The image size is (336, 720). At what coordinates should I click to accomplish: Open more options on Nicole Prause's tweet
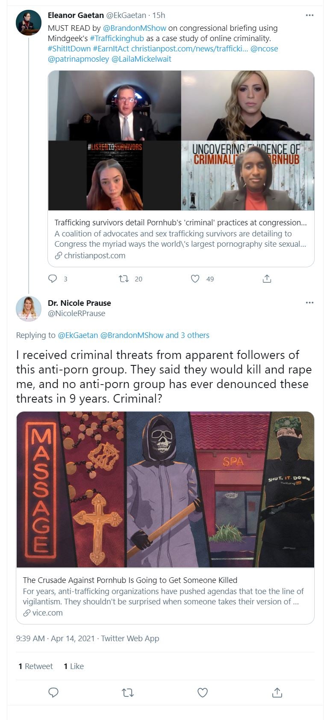(x=309, y=303)
